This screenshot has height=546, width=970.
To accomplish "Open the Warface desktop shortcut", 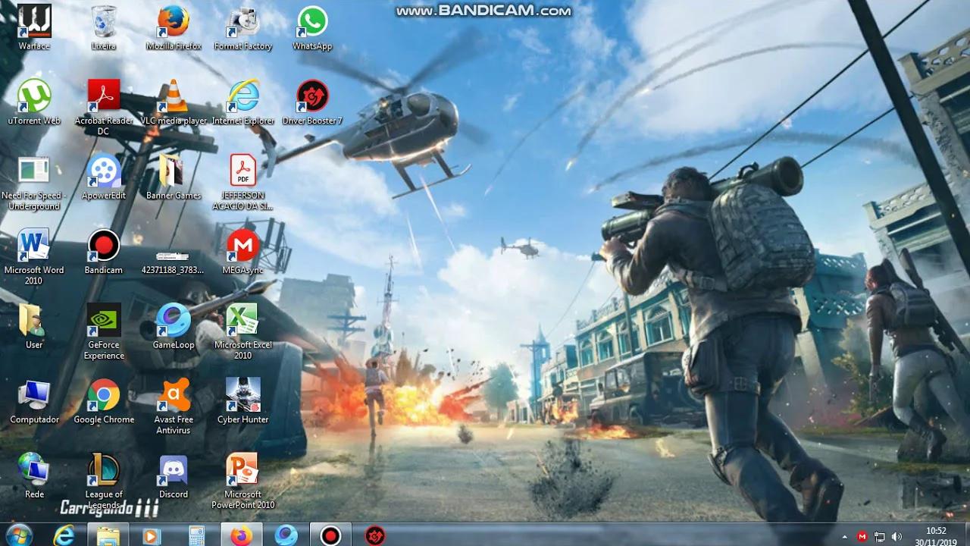I will (x=34, y=22).
